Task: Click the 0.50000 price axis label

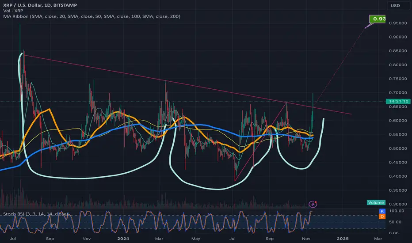Action: [398, 148]
